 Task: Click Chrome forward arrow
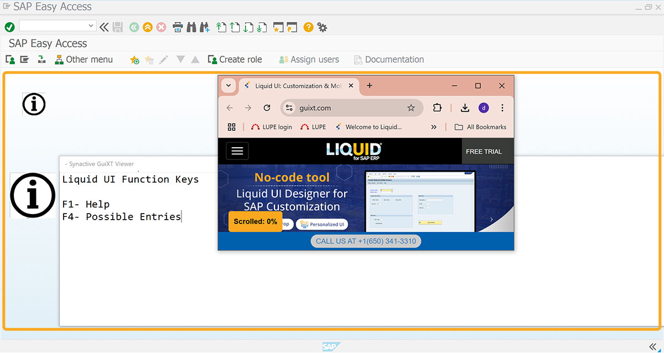pyautogui.click(x=248, y=108)
